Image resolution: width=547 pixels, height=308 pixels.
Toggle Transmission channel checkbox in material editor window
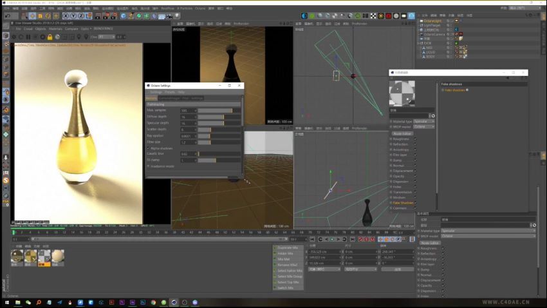tap(415, 193)
